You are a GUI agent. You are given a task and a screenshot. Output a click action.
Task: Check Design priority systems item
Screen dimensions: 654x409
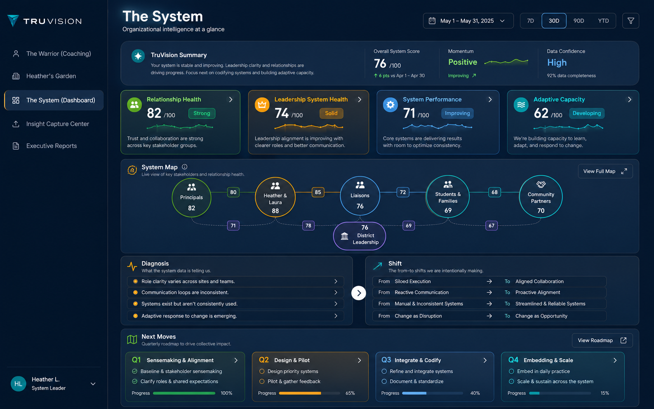coord(261,371)
